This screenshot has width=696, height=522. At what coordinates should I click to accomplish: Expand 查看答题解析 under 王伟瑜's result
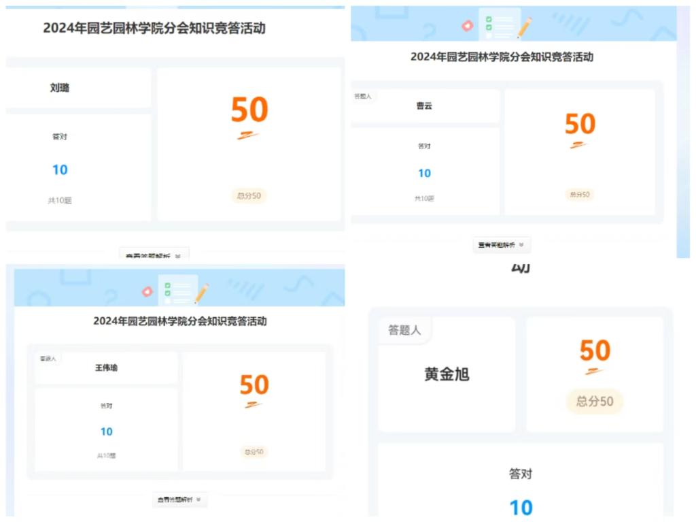(x=179, y=500)
